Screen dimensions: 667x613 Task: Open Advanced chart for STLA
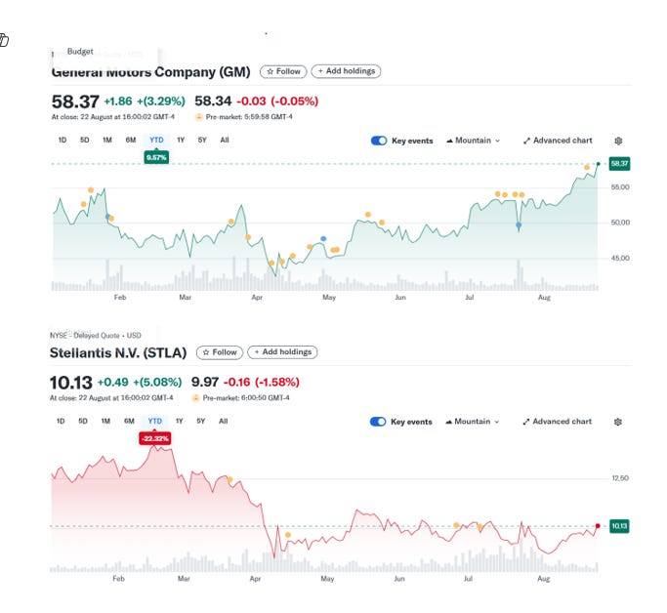(x=557, y=422)
